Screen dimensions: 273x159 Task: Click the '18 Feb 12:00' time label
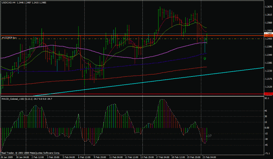[178, 157]
